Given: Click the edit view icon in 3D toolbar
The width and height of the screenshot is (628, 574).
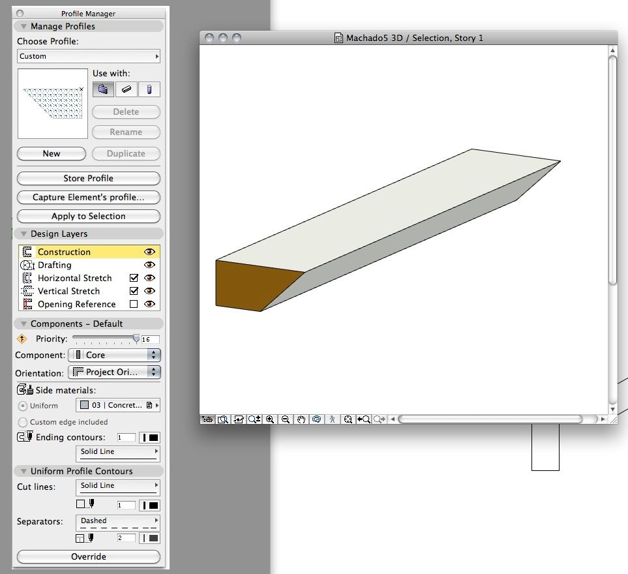Looking at the screenshot, I should [238, 419].
